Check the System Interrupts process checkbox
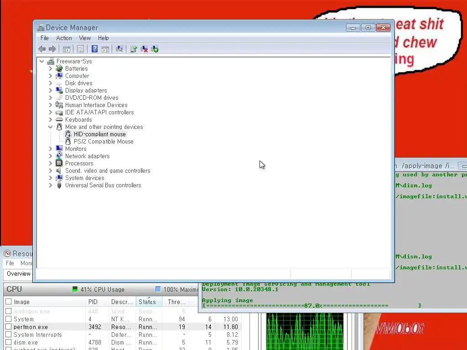467x350 pixels. pyautogui.click(x=8, y=334)
